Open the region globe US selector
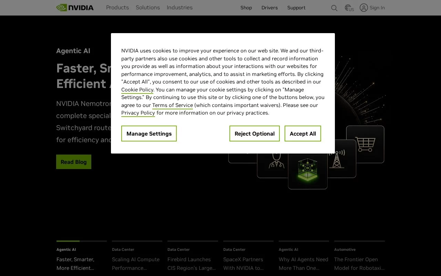This screenshot has height=276, width=441. click(x=349, y=8)
